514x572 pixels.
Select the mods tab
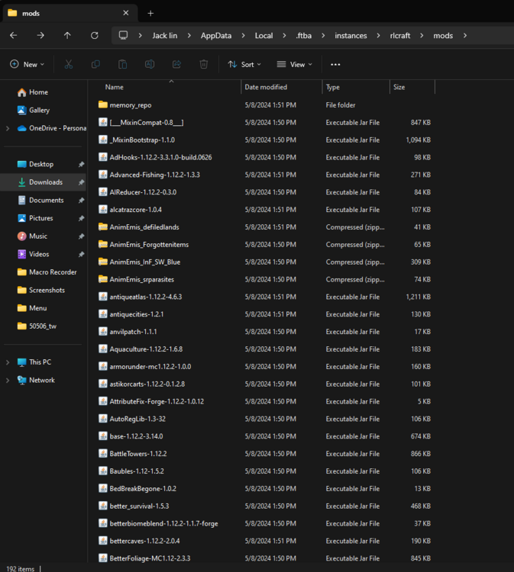(70, 13)
